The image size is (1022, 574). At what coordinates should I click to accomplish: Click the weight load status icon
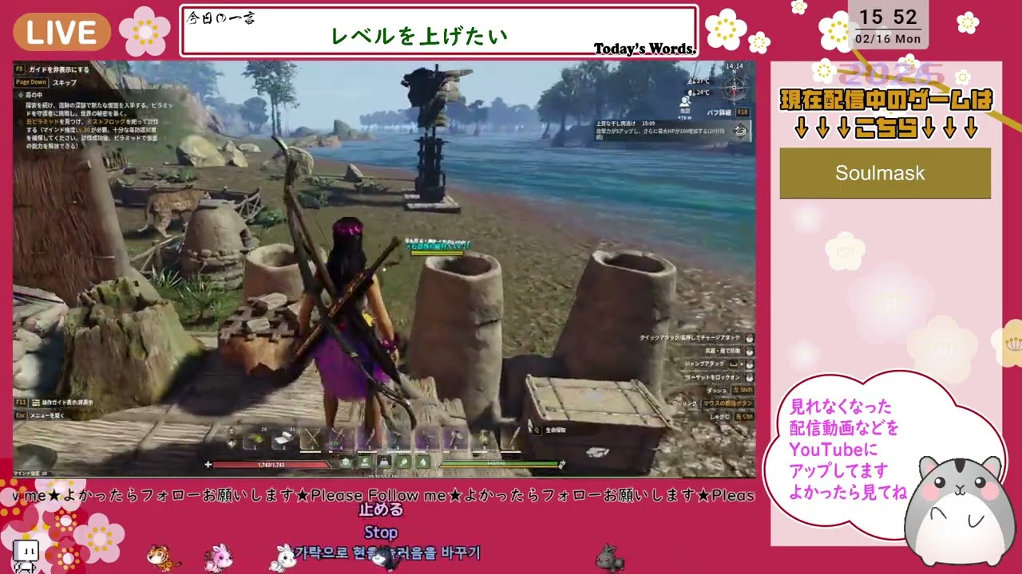point(384,462)
